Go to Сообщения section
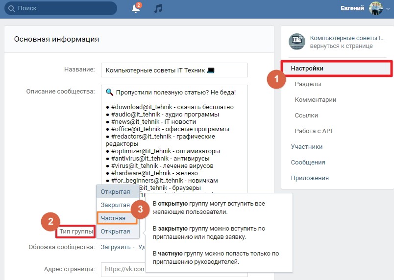 308,163
